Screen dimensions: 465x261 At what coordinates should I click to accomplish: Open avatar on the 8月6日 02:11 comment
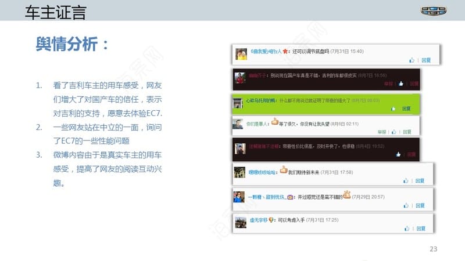click(238, 124)
